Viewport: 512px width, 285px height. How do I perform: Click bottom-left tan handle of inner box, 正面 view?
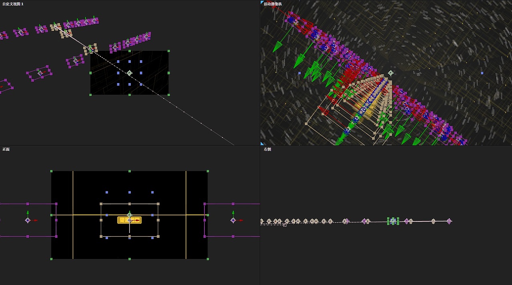click(x=101, y=237)
